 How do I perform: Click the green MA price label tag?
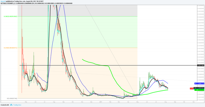tap(199, 90)
